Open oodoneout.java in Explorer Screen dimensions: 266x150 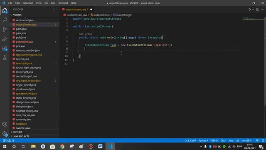click(25, 20)
